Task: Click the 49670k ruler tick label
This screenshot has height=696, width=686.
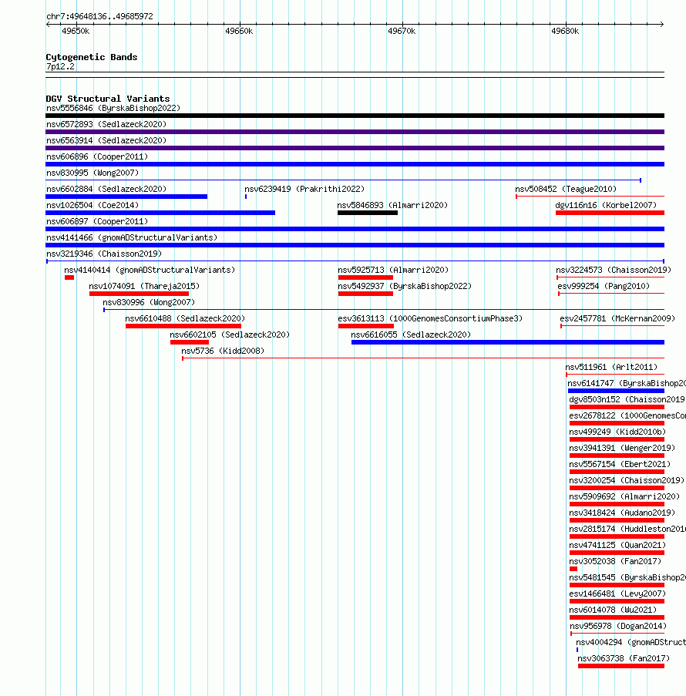Action: [402, 32]
